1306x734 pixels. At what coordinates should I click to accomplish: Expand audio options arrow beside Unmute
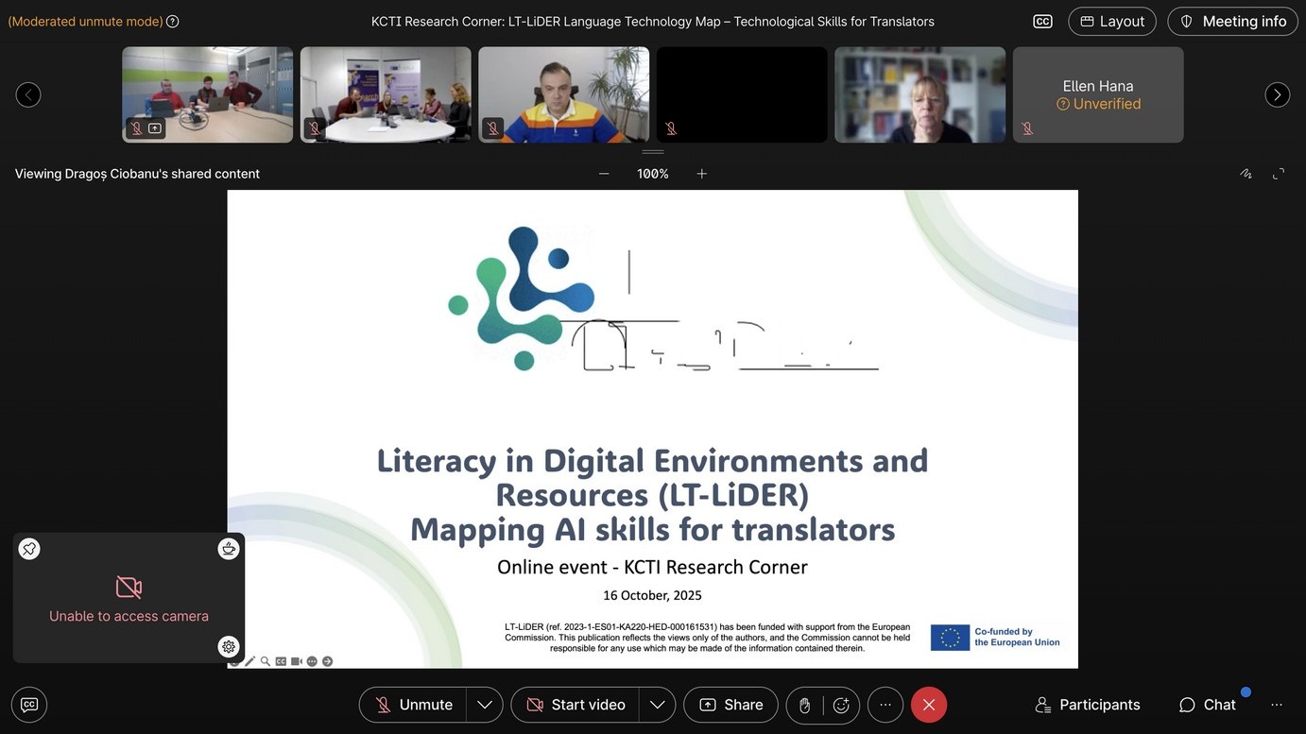[485, 705]
